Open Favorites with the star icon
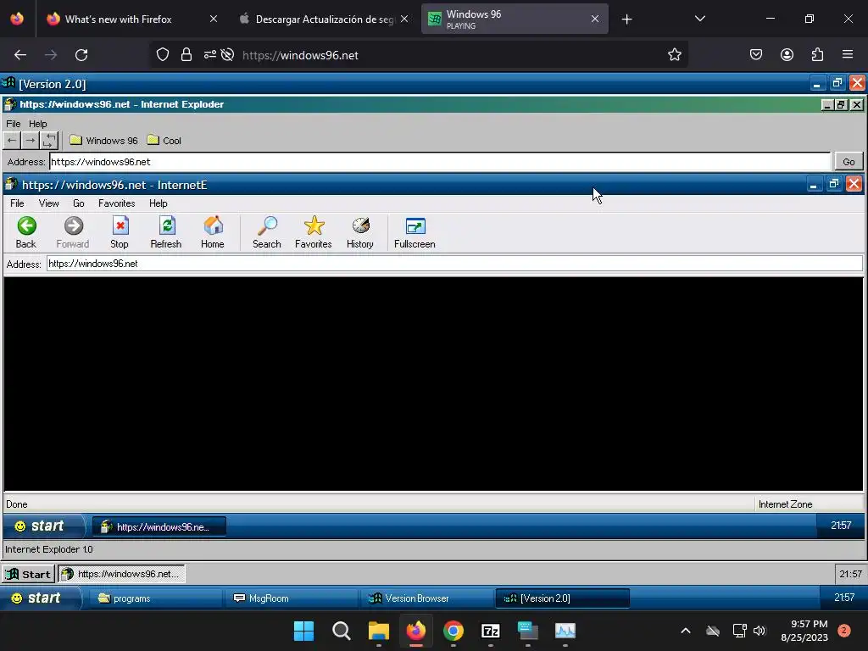868x651 pixels. click(x=314, y=225)
